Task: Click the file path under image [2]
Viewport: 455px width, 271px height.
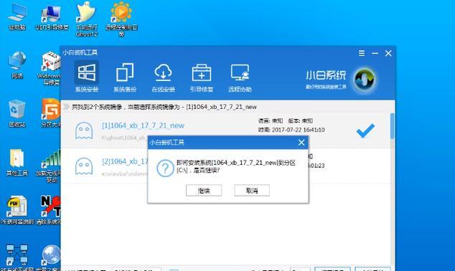Action: click(x=125, y=173)
